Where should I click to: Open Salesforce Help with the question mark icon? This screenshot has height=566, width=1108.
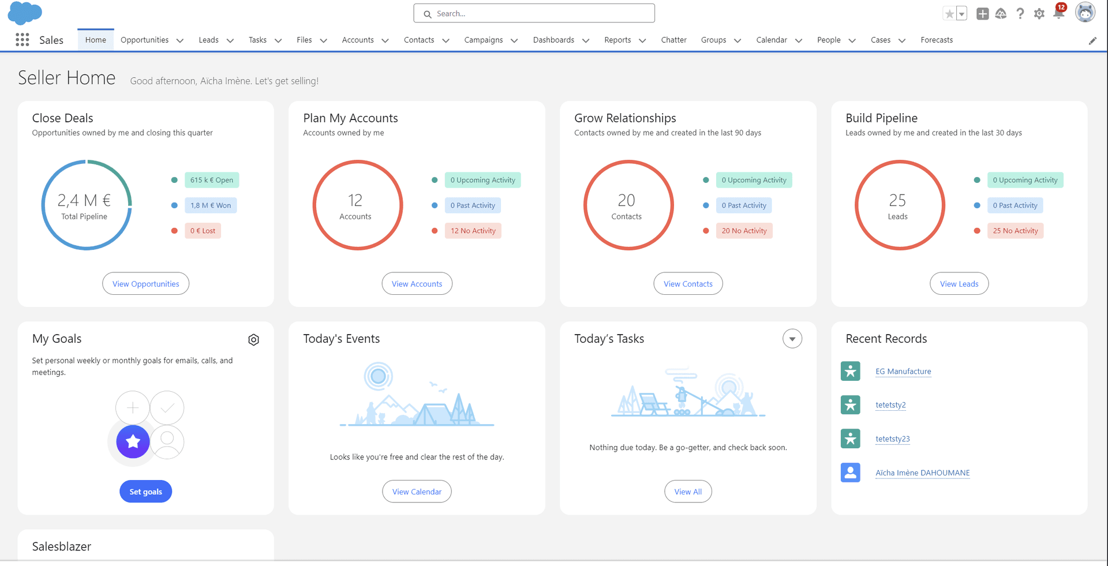click(1020, 13)
